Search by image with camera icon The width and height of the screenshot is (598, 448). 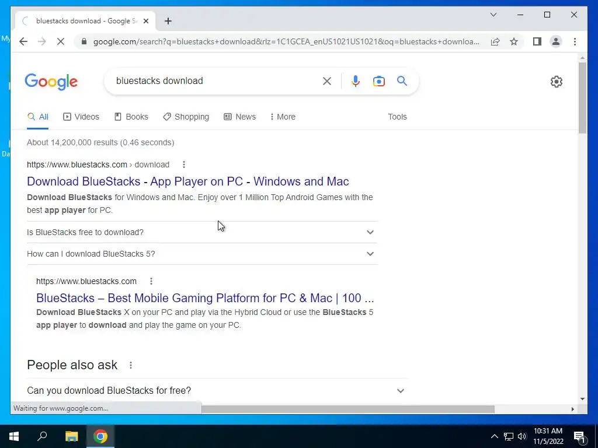click(378, 81)
